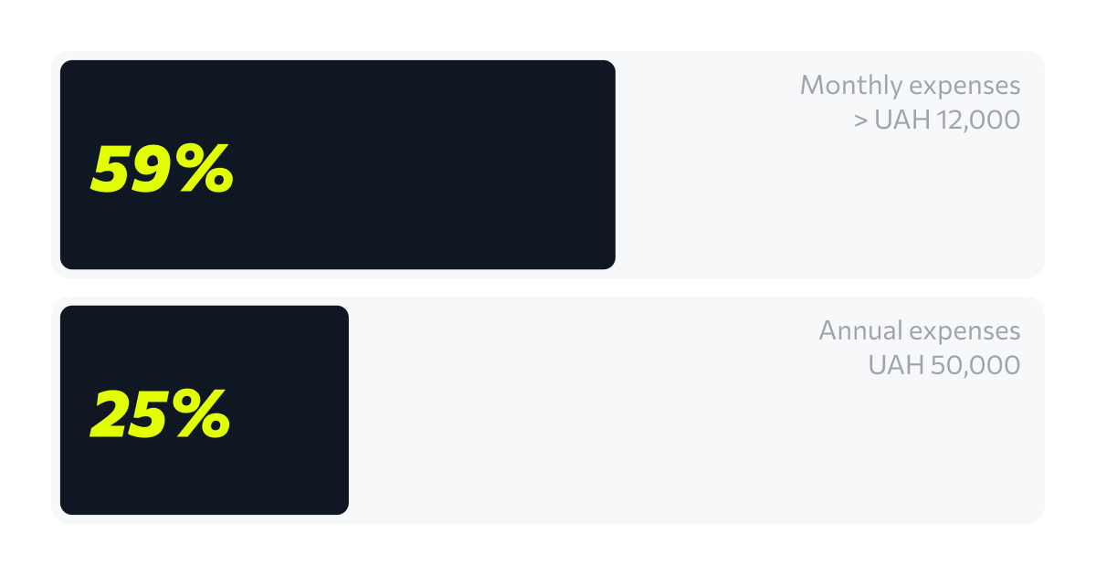
Task: Click the percent sign in 25%
Action: pyautogui.click(x=203, y=415)
